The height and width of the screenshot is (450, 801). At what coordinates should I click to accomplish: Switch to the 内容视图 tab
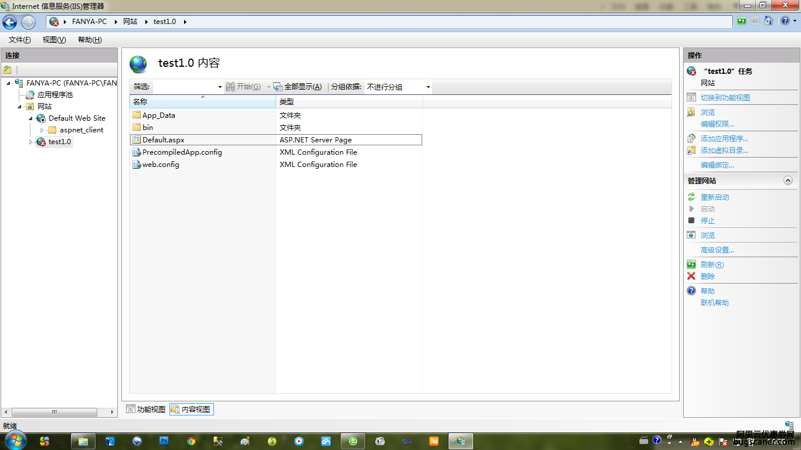[191, 410]
